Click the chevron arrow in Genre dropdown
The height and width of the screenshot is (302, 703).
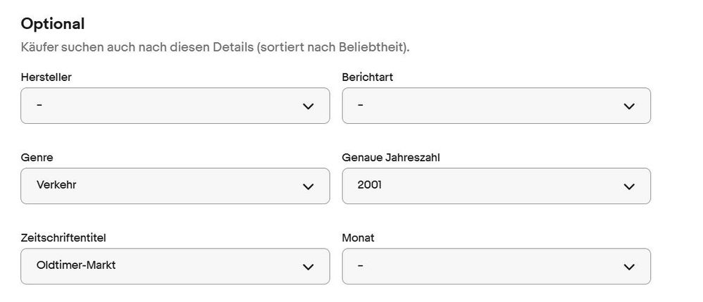[308, 187]
